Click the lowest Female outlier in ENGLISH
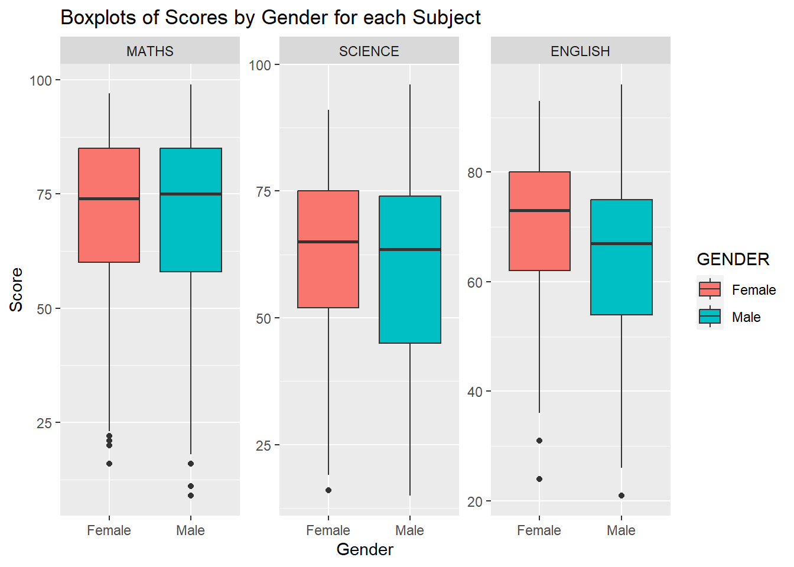Image resolution: width=794 pixels, height=567 pixels. click(539, 479)
